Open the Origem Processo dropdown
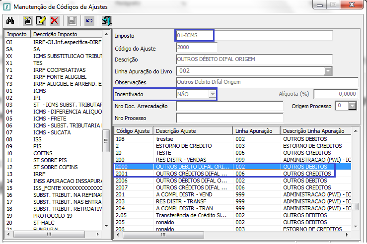The width and height of the screenshot is (367, 244). 353,106
